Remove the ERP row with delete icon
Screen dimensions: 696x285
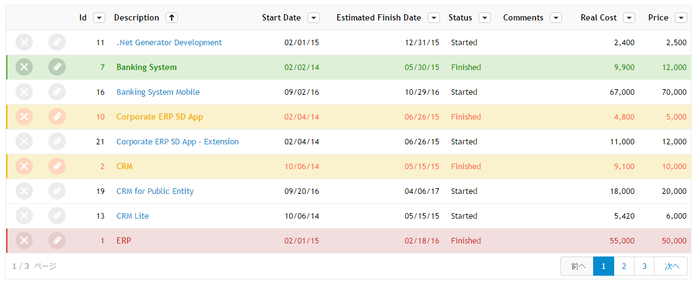24,241
